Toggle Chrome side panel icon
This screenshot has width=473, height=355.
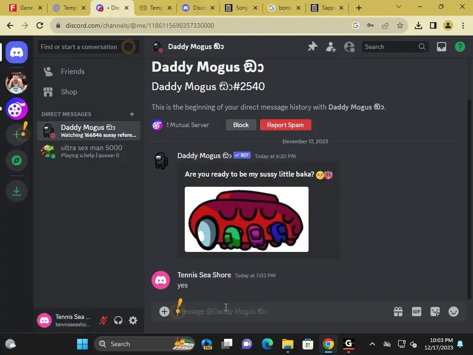click(433, 25)
